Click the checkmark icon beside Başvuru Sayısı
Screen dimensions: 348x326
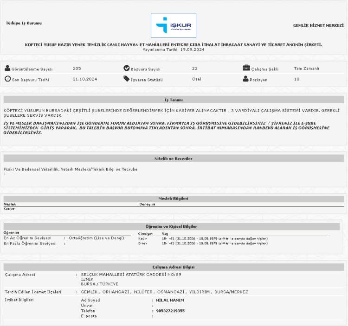pyautogui.click(x=126, y=68)
